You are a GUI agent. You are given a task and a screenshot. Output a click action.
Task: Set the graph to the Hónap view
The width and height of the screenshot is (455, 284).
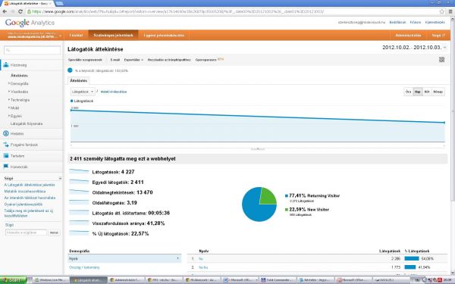pyautogui.click(x=438, y=92)
